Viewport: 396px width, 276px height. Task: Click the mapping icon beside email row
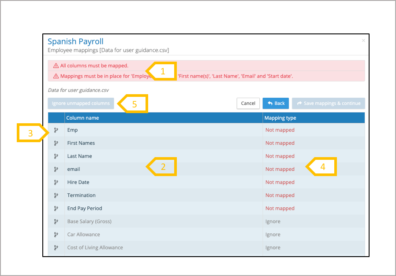(x=56, y=169)
